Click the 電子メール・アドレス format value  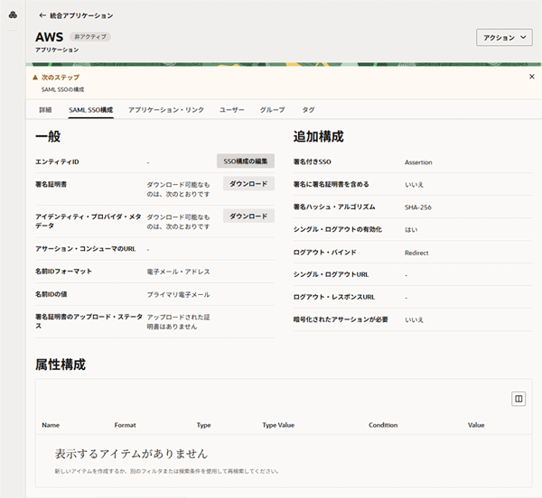[178, 272]
